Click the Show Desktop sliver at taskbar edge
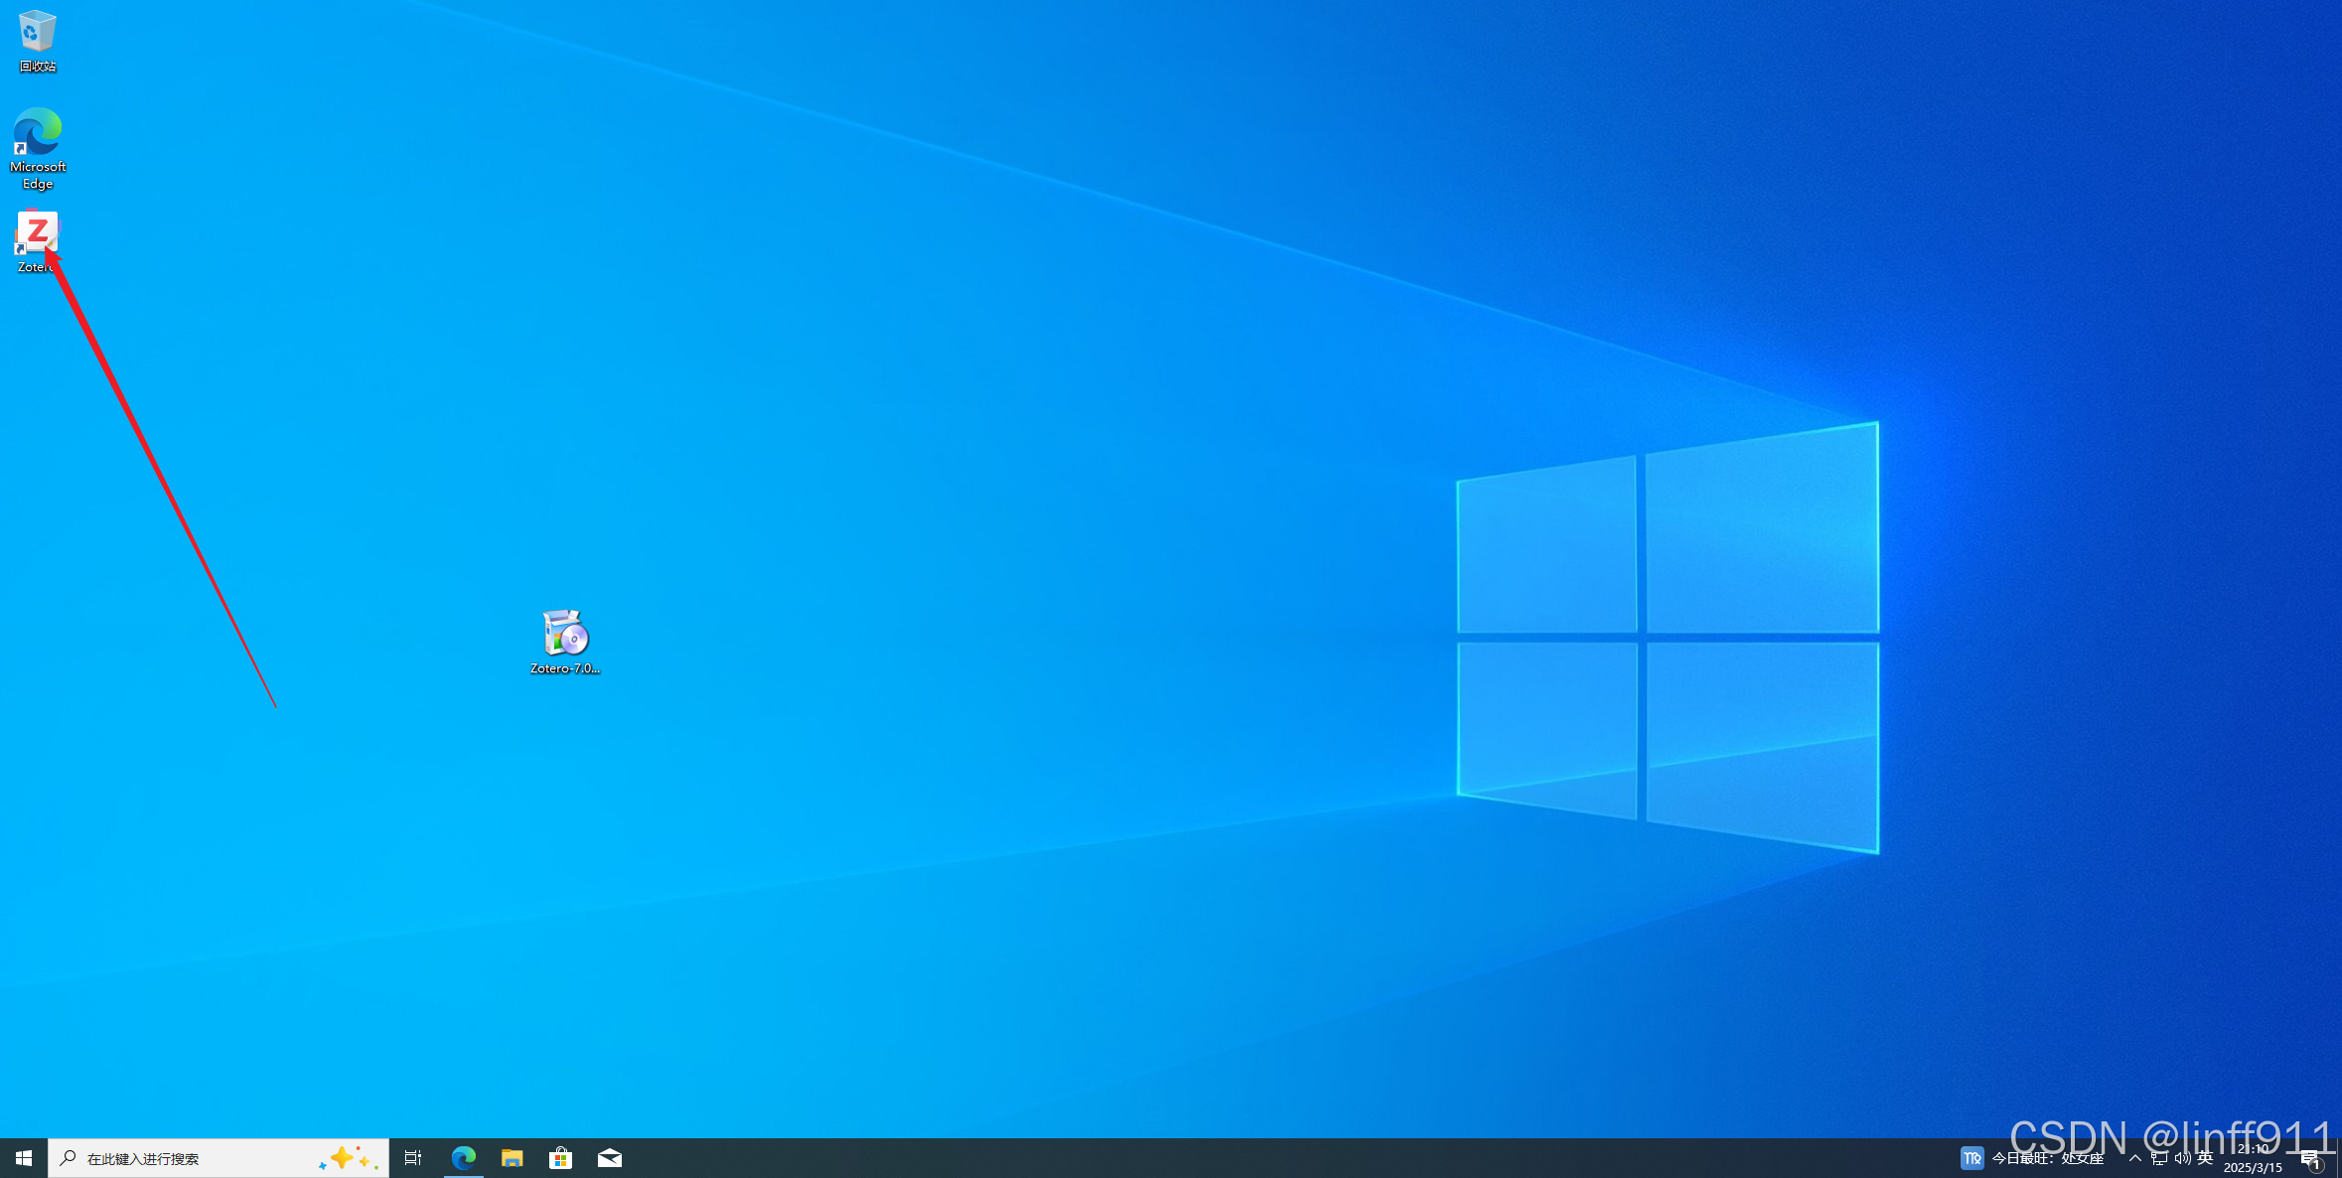 click(x=2338, y=1158)
